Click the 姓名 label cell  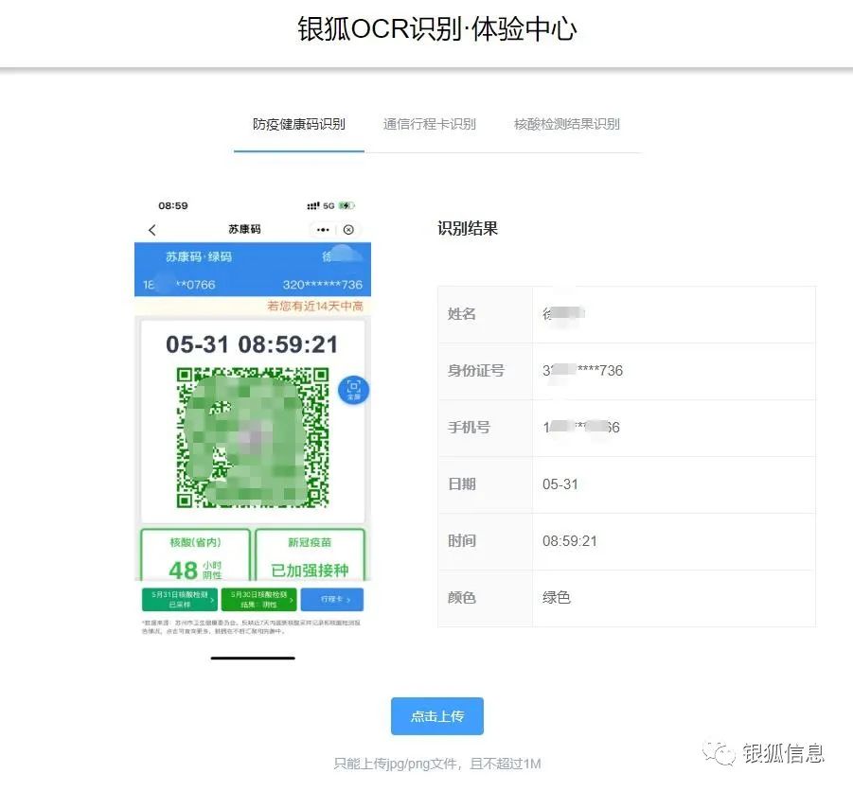[x=486, y=314]
